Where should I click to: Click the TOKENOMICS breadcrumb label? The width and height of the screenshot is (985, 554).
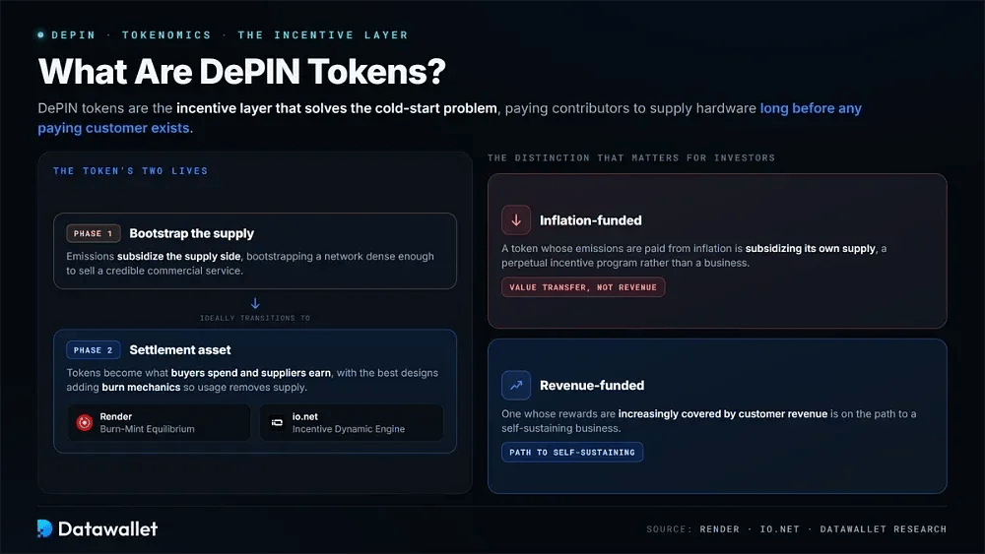pyautogui.click(x=166, y=35)
